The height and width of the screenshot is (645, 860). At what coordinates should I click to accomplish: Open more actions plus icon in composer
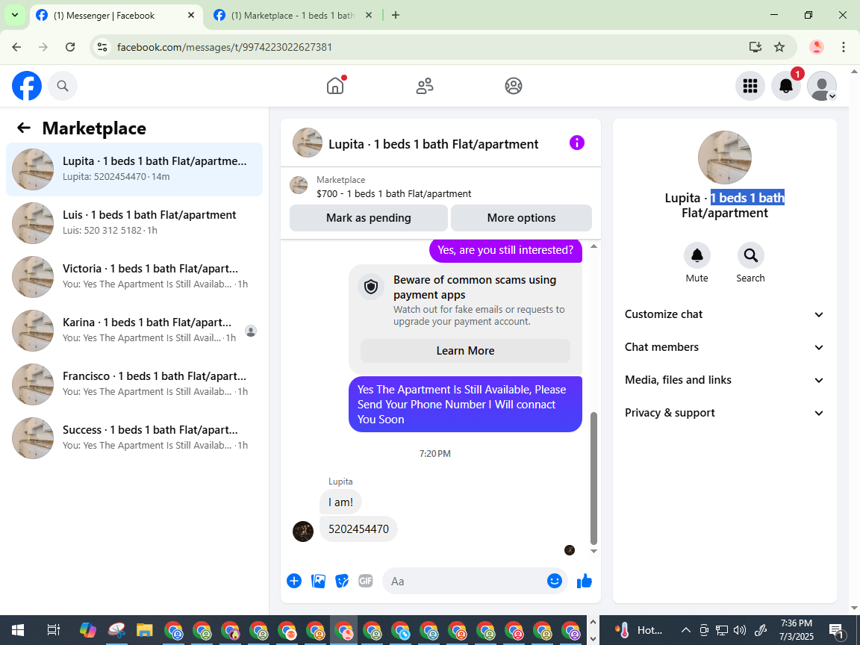click(294, 581)
